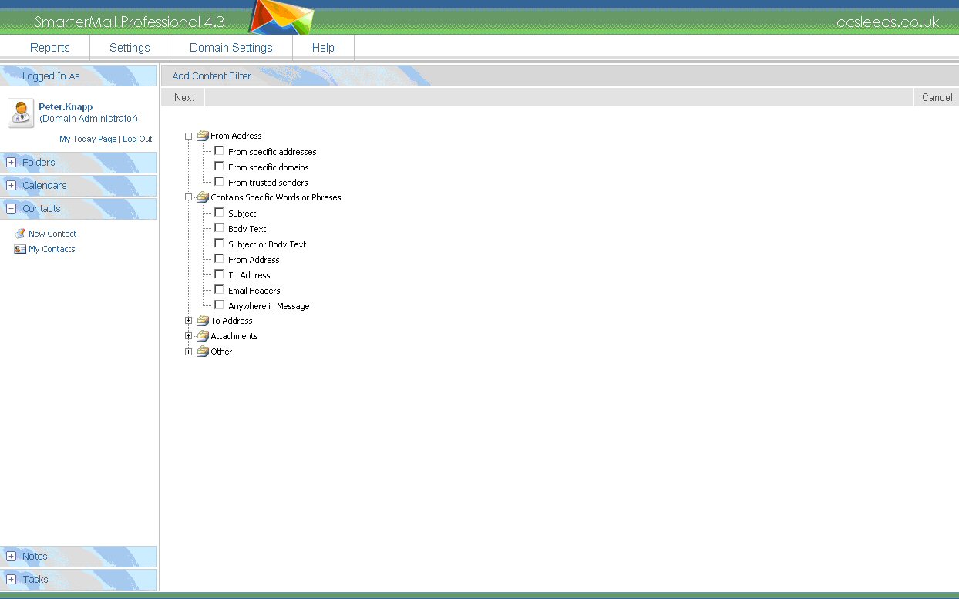This screenshot has height=599, width=959.
Task: Open the Reports menu
Action: tap(49, 48)
